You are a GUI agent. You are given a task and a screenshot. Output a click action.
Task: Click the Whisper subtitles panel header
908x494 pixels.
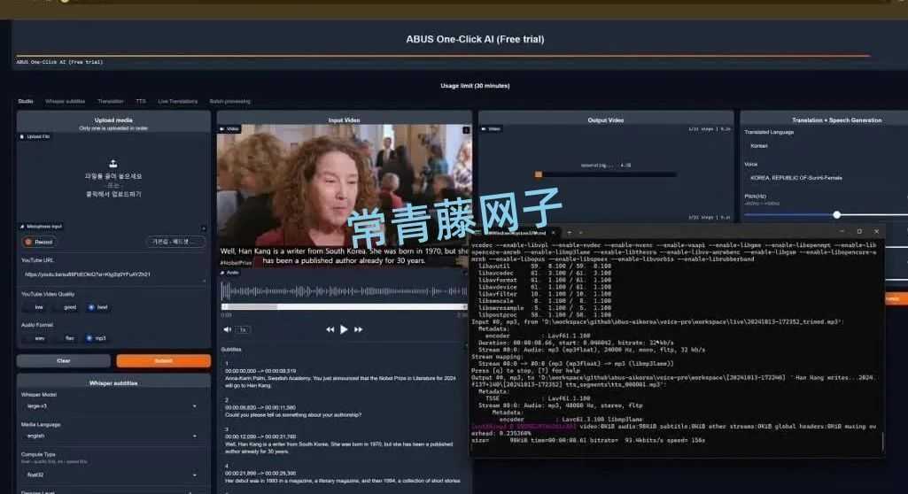(x=113, y=383)
